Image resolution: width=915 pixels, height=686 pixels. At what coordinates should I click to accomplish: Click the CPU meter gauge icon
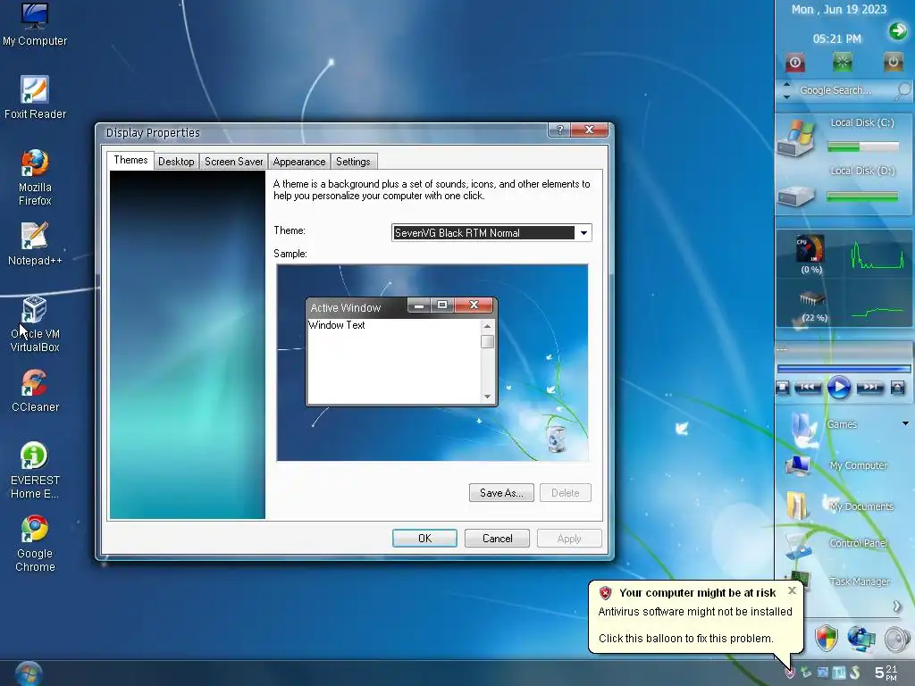810,248
